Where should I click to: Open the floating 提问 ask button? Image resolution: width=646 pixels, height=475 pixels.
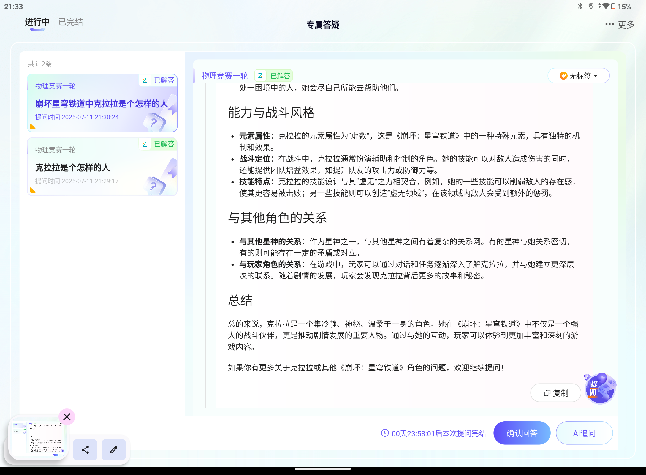coord(600,389)
